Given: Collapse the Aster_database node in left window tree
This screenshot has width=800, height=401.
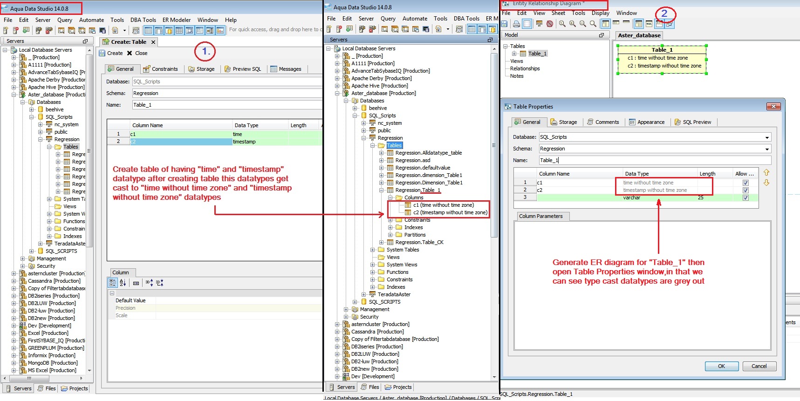Looking at the screenshot, I should 14,95.
